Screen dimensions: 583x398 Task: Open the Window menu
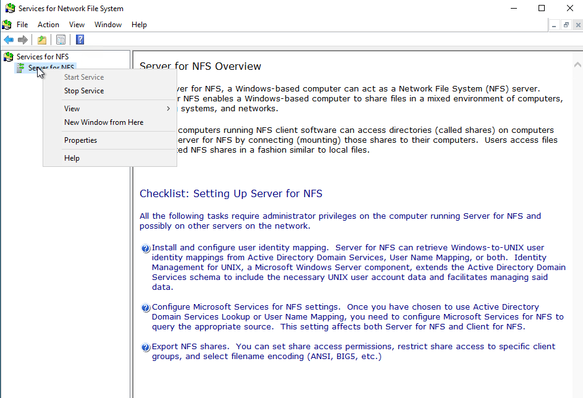click(x=108, y=25)
